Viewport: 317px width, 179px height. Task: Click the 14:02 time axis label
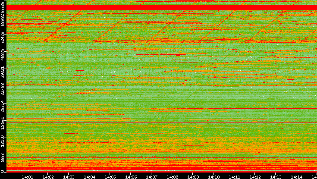[48, 176]
